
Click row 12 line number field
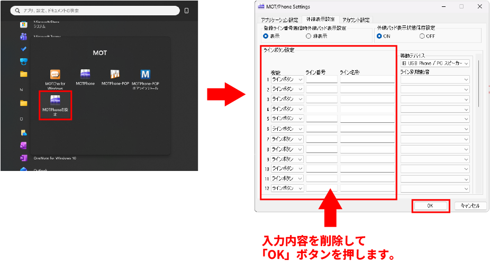point(322,188)
